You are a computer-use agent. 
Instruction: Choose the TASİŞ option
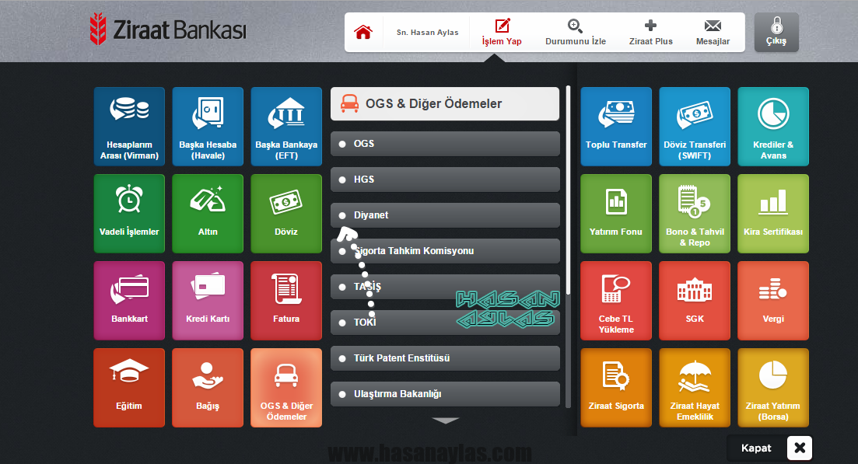[446, 286]
